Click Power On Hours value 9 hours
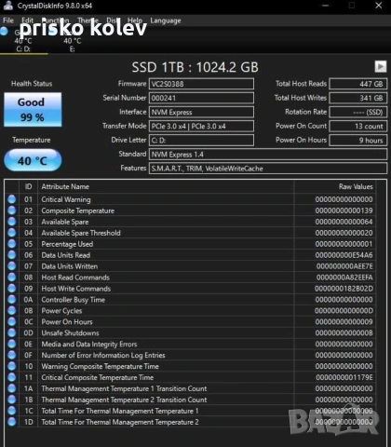This screenshot has height=447, width=391. coord(358,141)
